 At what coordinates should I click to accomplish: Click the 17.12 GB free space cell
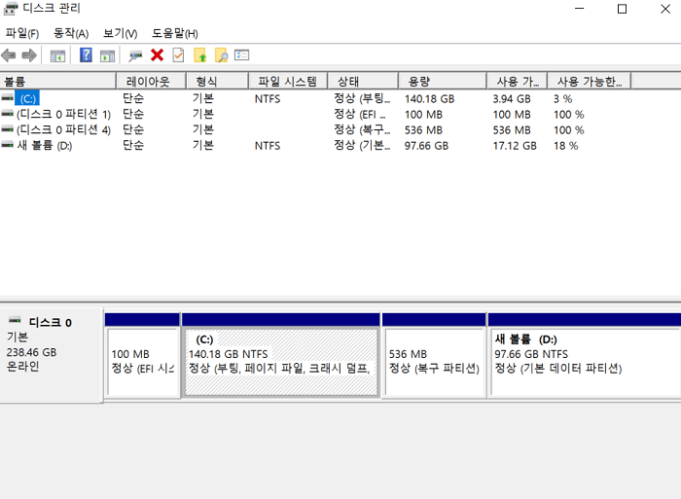515,146
